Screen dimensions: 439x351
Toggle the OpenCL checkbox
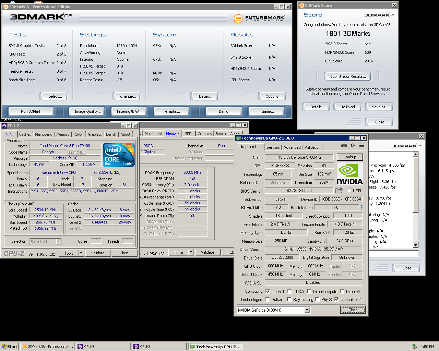tap(268, 292)
